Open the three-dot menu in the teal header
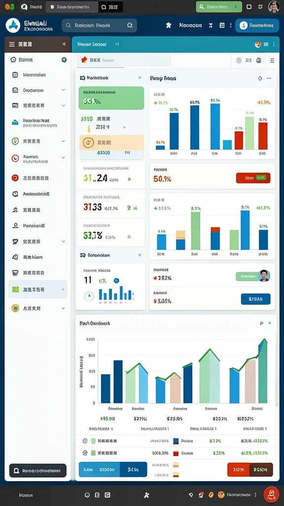 coord(274,44)
